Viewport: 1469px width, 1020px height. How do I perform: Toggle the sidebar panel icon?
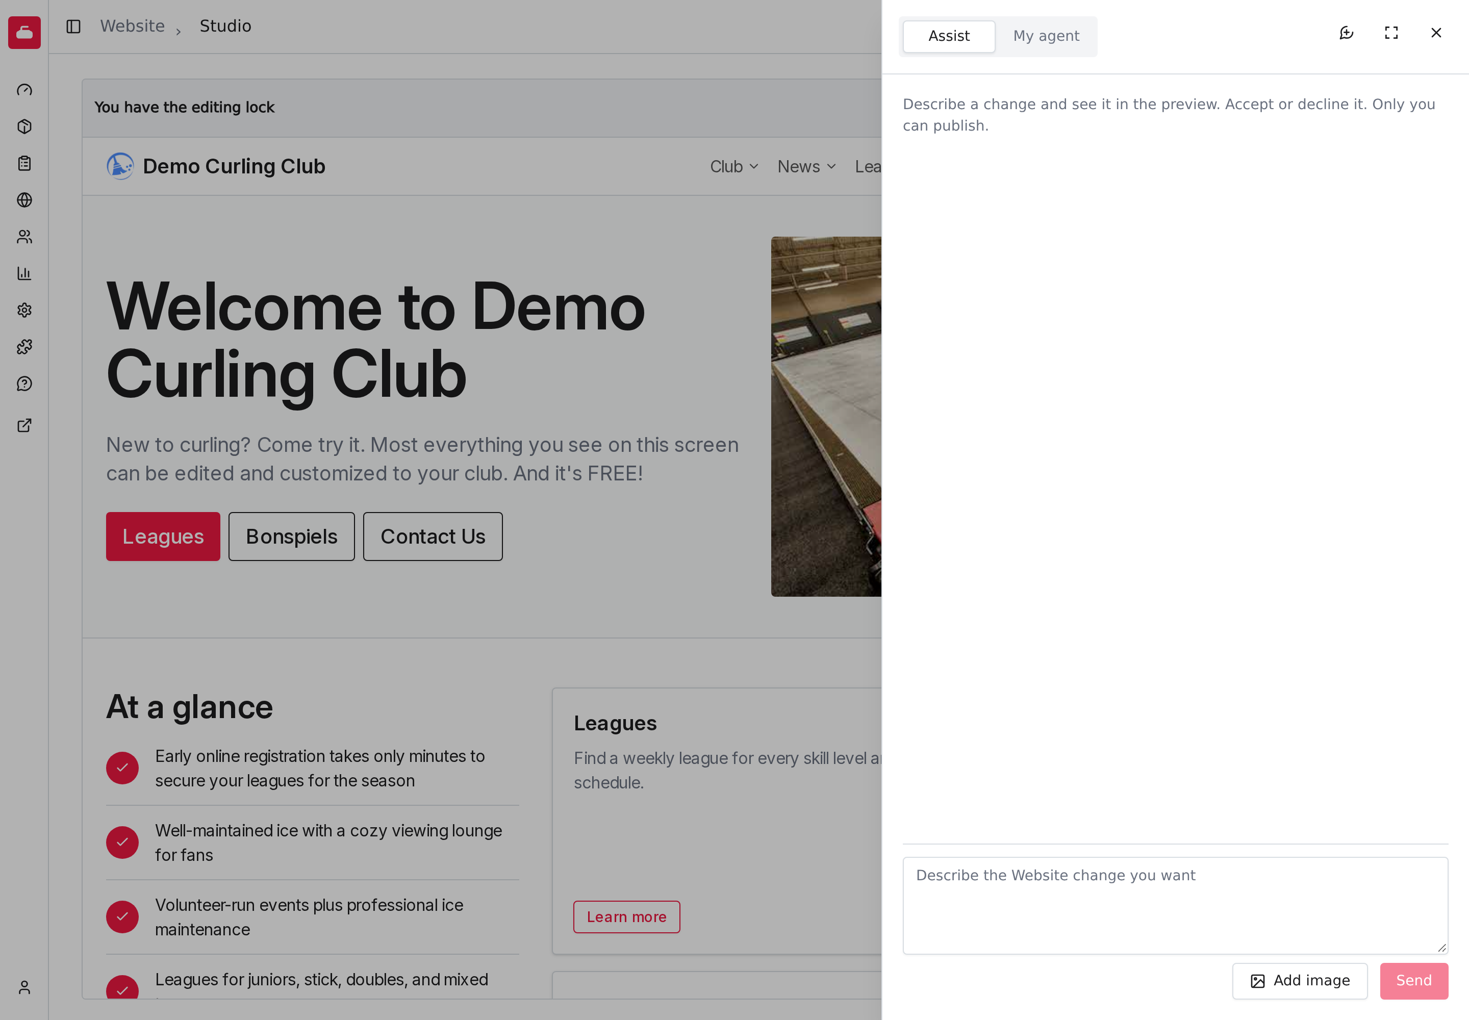[73, 26]
